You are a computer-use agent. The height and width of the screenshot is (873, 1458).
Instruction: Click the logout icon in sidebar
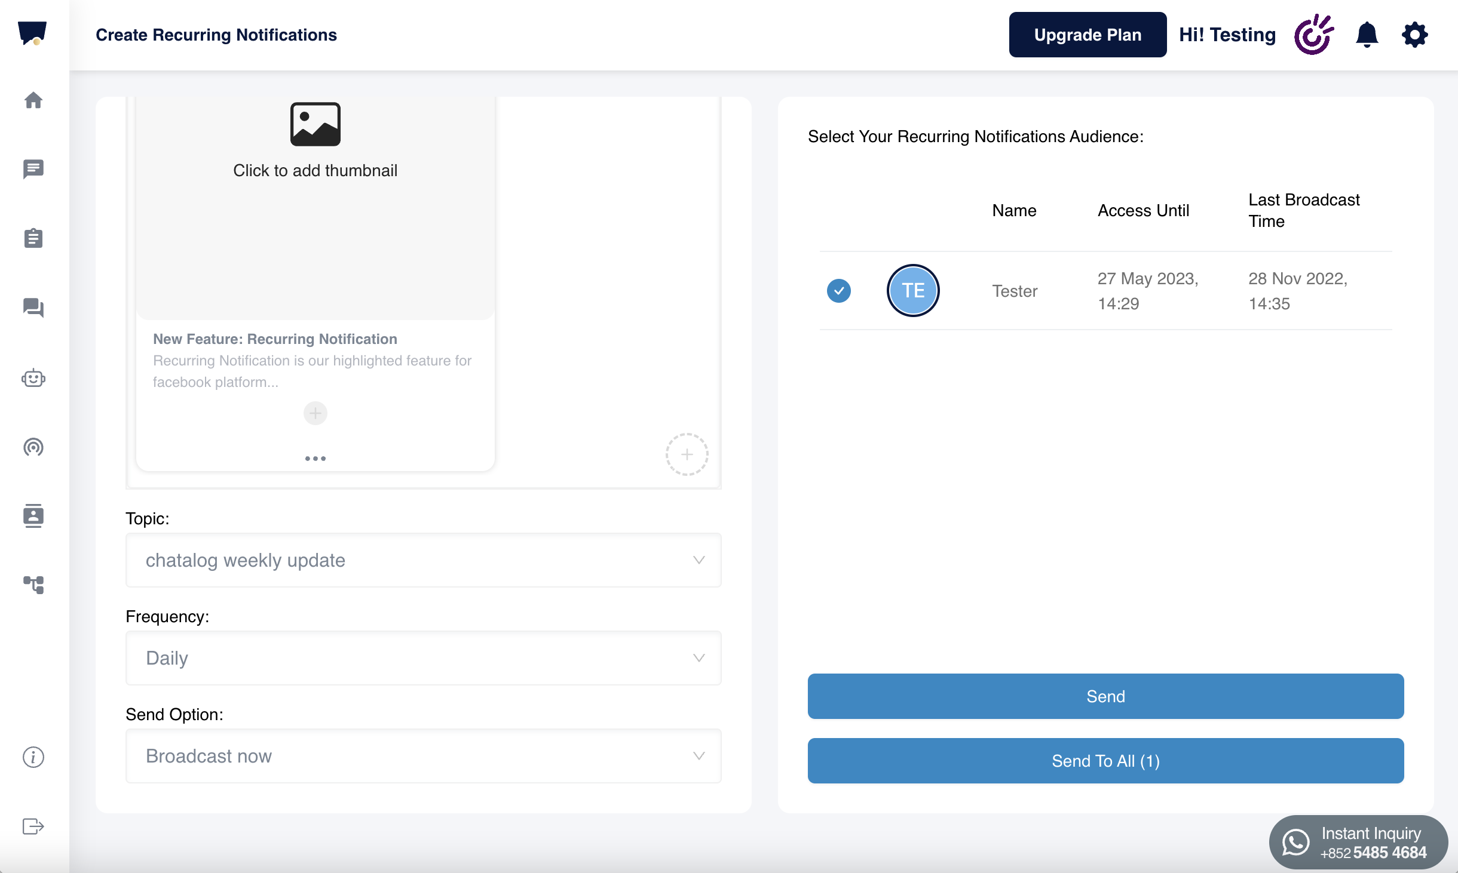(x=33, y=826)
